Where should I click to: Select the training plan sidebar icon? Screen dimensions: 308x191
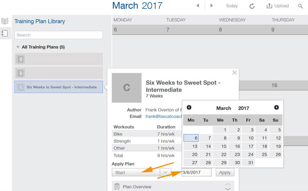coord(5,33)
